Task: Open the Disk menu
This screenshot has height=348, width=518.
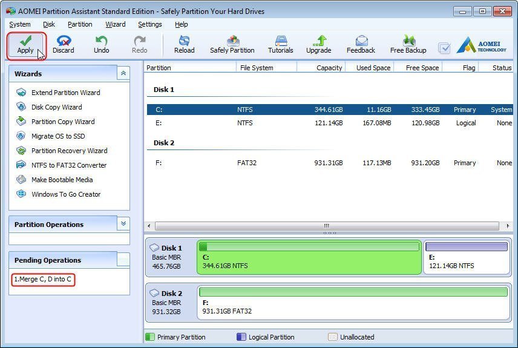Action: tap(49, 24)
